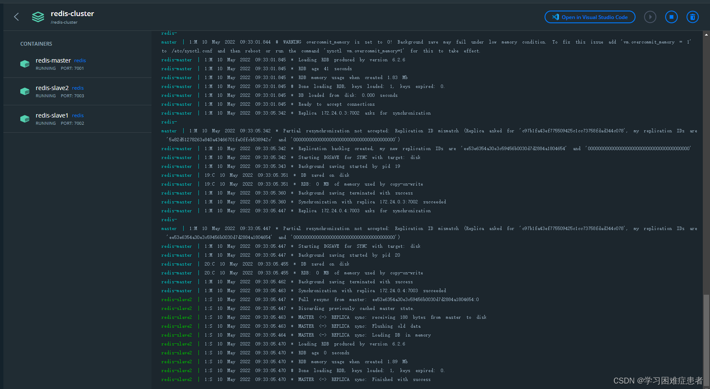Screen dimensions: 710x389
Task: Open the redis image link for redis-slave2
Action: [x=78, y=88]
